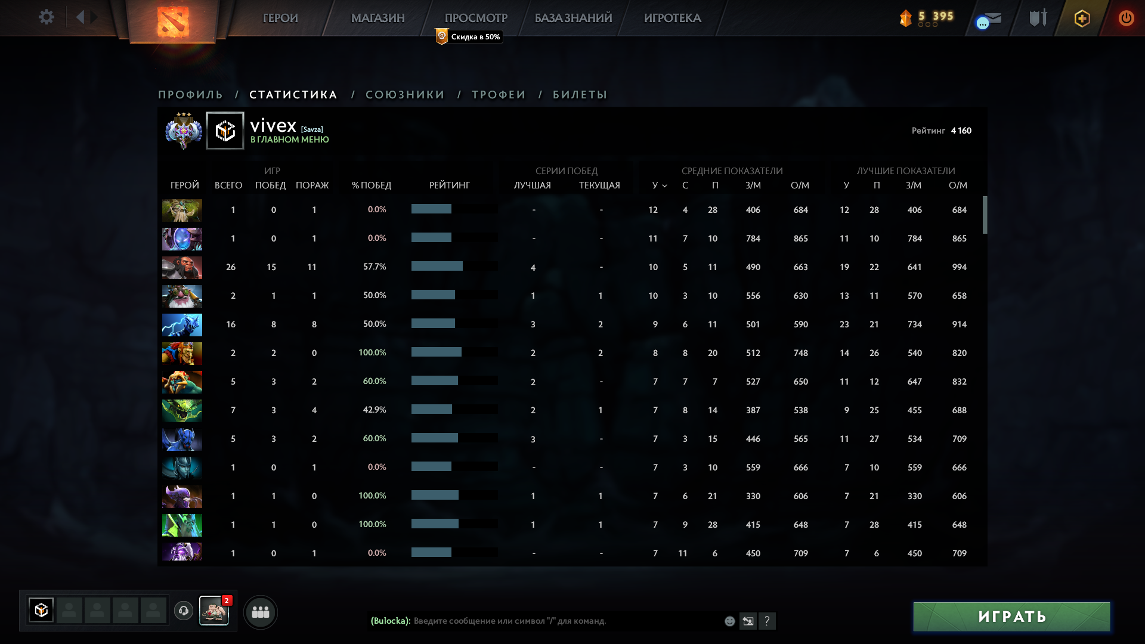Switch to the СОЮЗНИКИ tab
This screenshot has height=644, width=1145.
[406, 95]
